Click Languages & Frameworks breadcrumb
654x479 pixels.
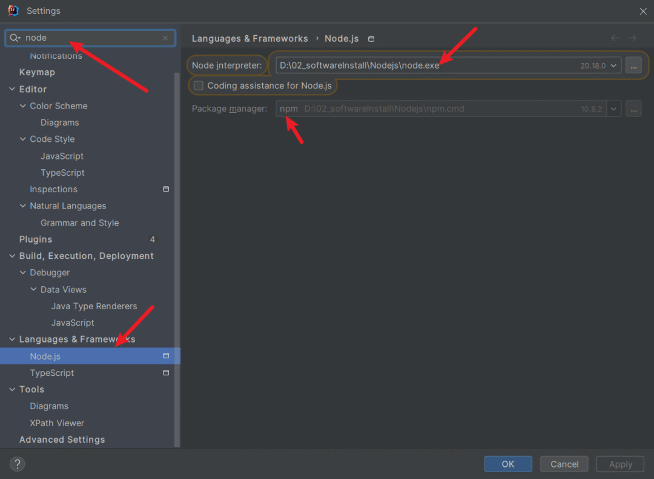tap(250, 38)
